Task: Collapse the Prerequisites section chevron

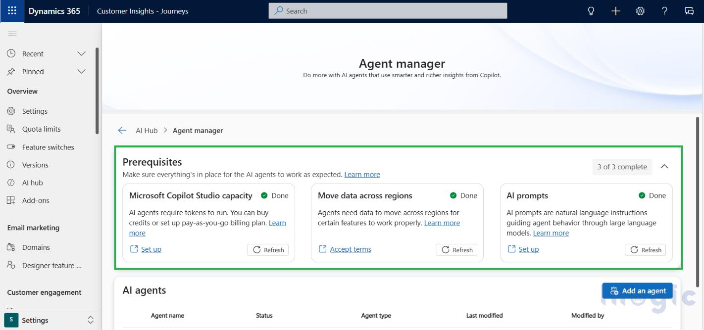Action: pos(664,167)
